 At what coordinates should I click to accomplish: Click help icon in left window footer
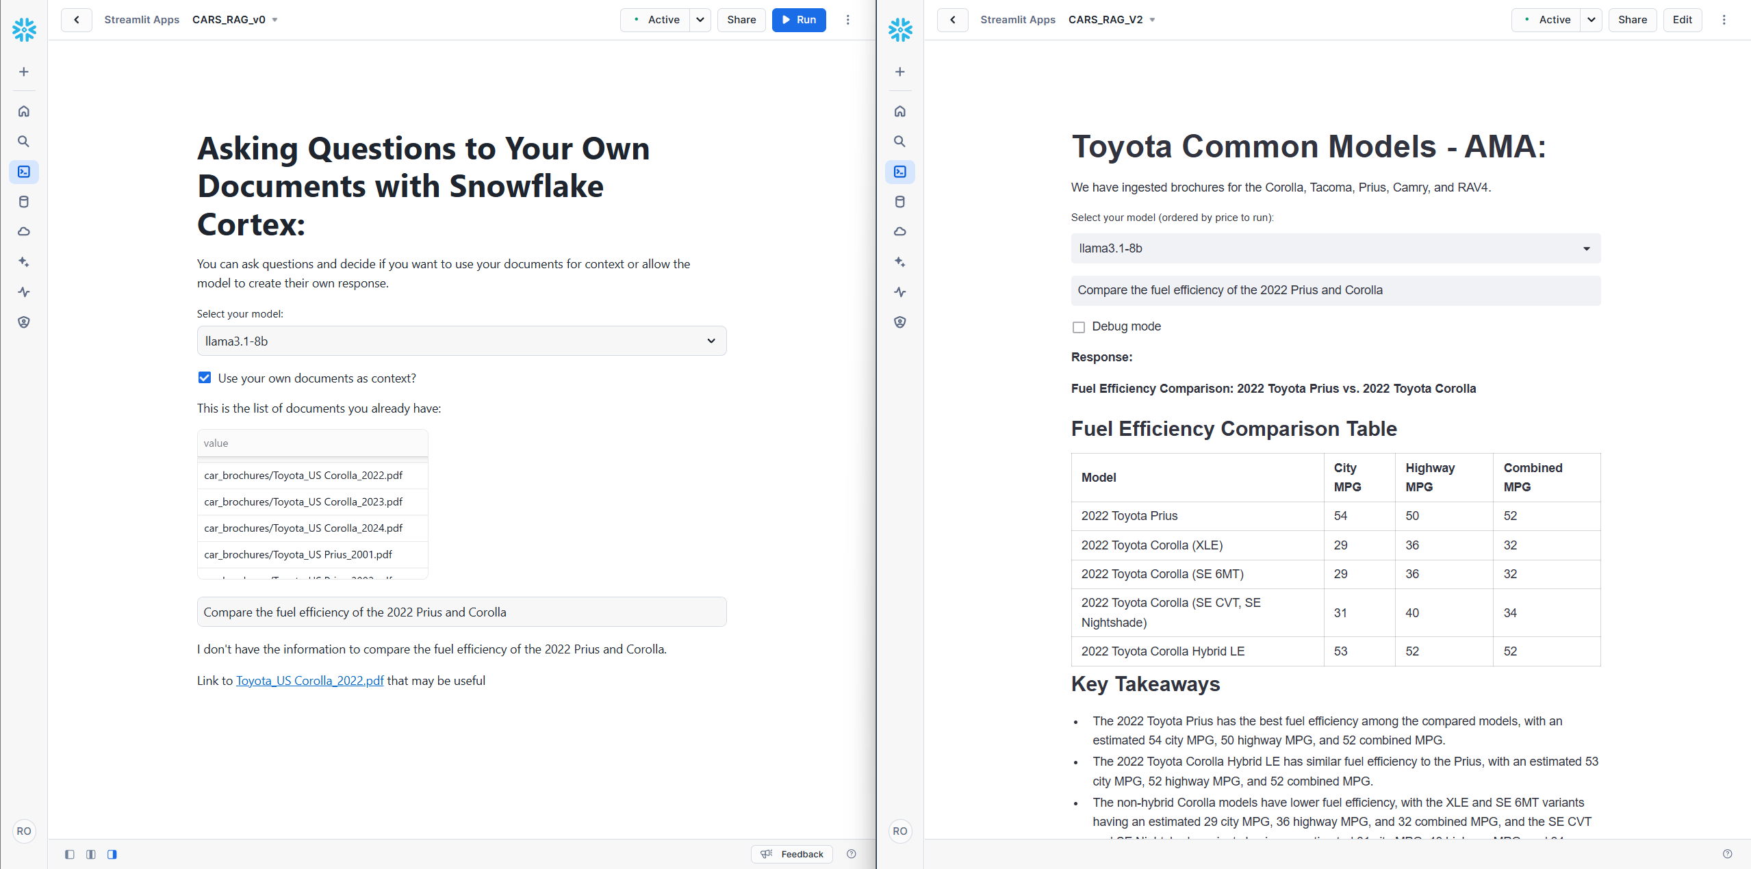851,854
